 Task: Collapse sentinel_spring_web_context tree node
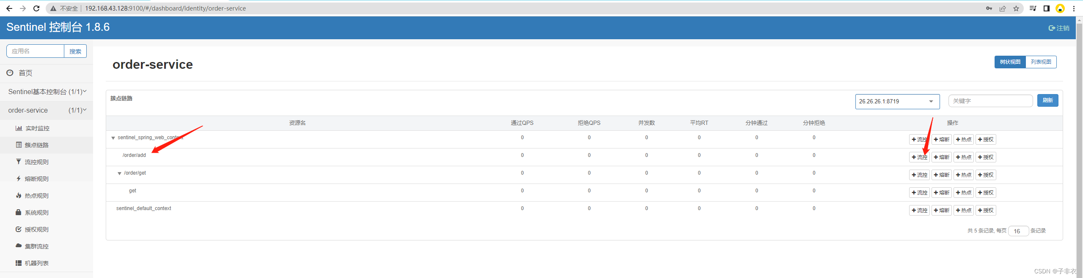(x=113, y=138)
